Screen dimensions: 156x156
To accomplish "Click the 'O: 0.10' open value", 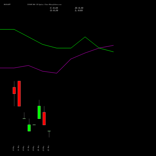I will coord(54,11).
